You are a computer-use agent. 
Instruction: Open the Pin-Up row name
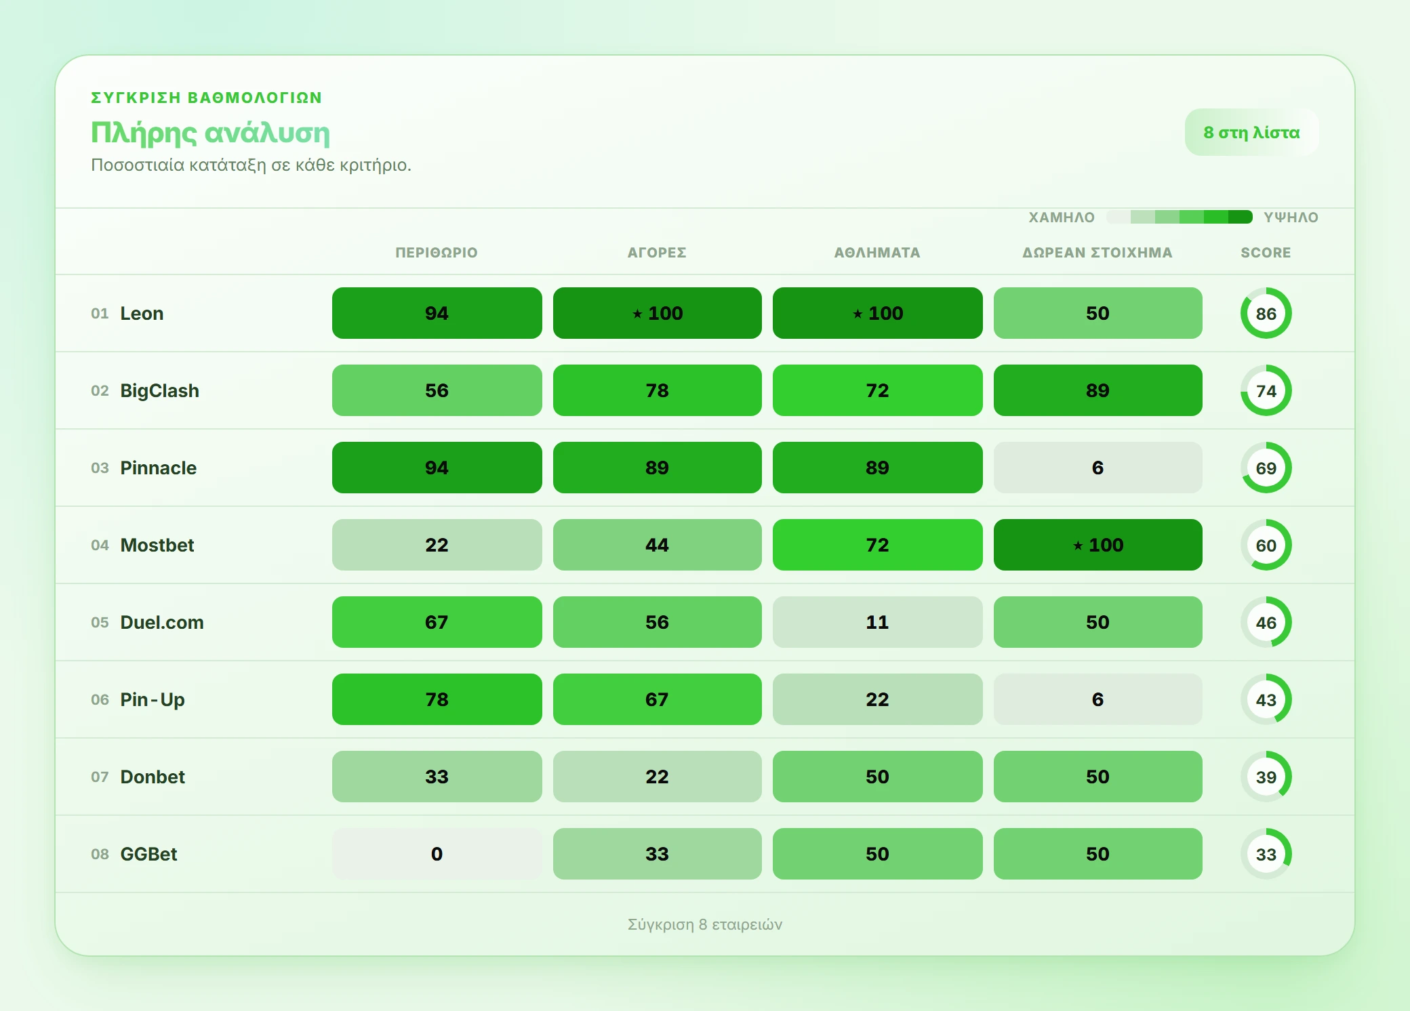(153, 699)
